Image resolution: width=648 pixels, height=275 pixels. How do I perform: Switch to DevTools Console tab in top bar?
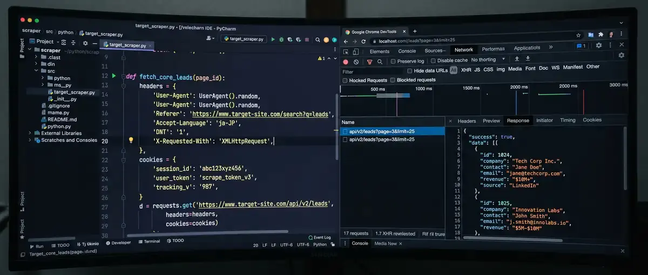coord(407,51)
